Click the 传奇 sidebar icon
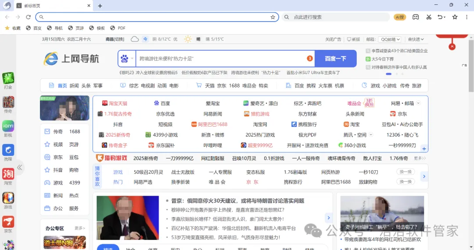The image size is (474, 250). point(8,105)
